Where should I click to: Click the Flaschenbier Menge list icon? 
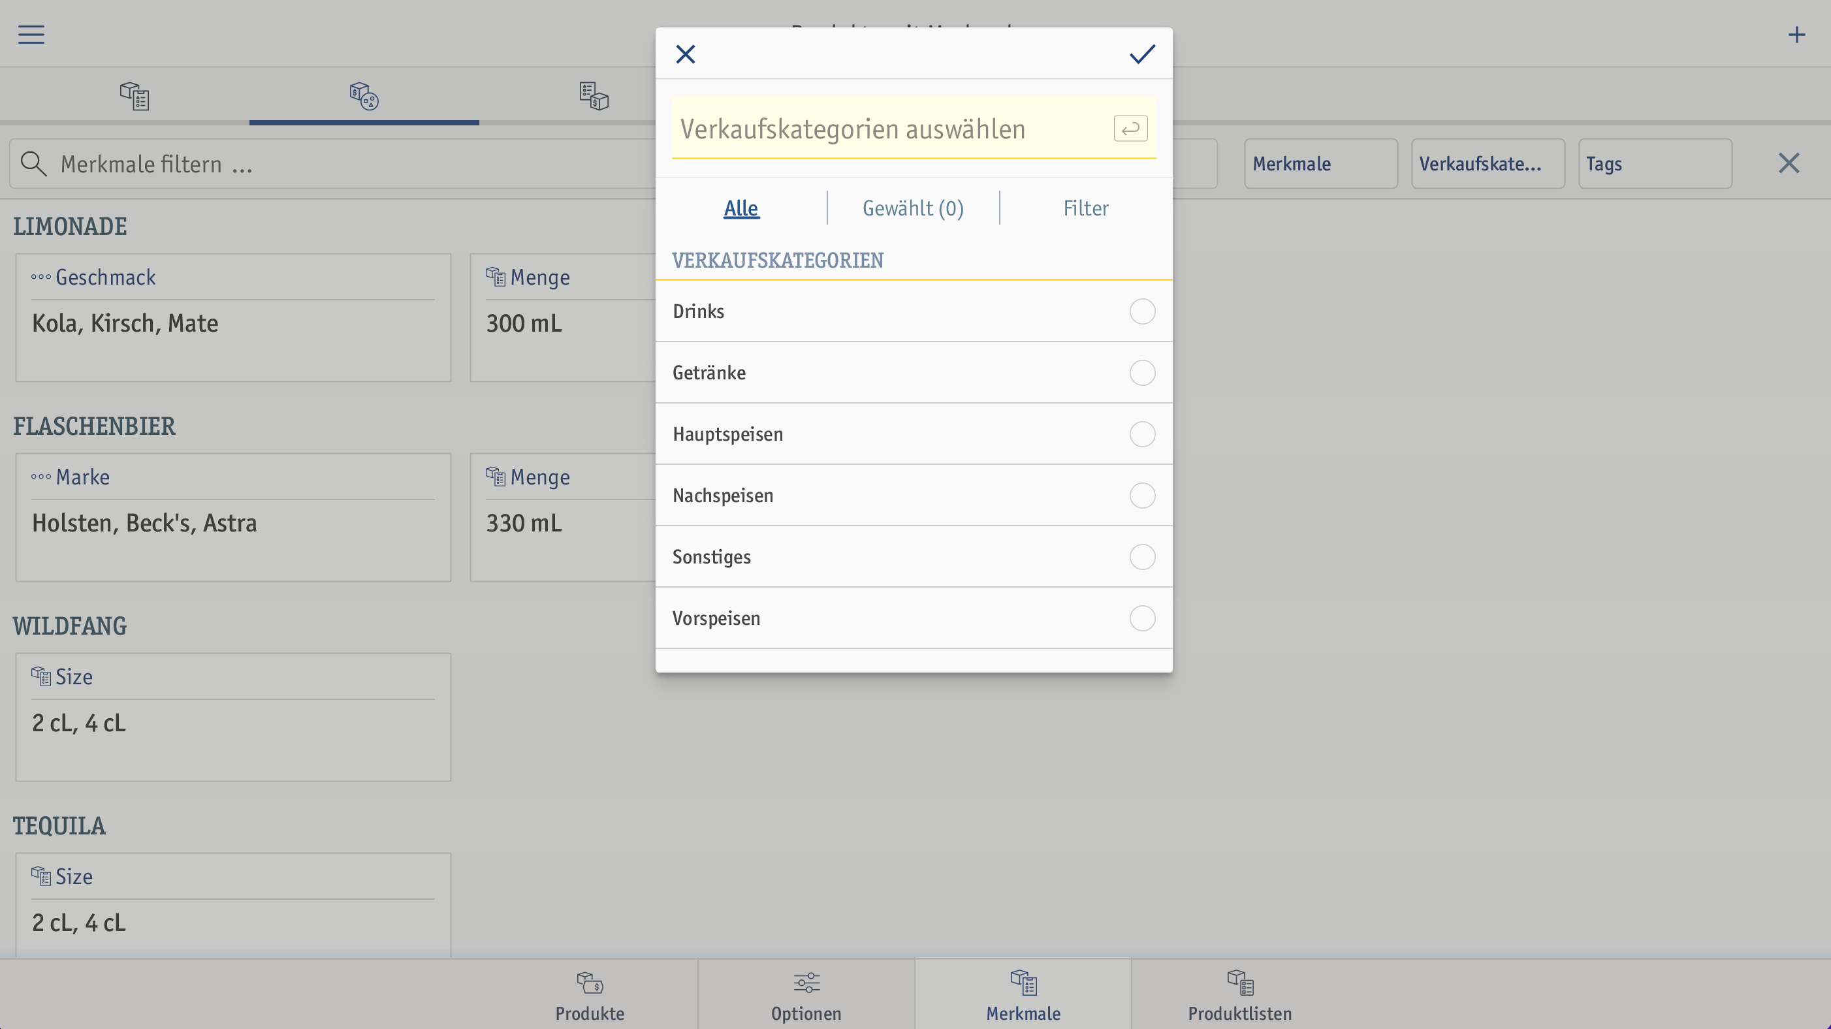pos(496,476)
